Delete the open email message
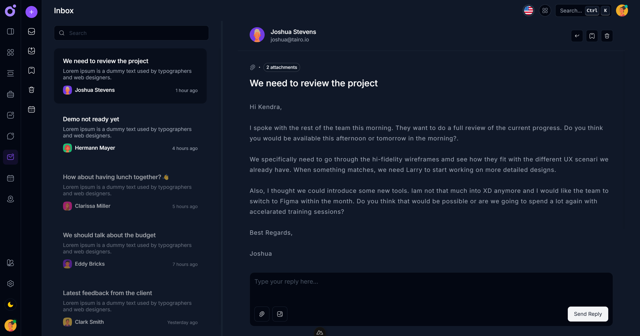 (607, 36)
